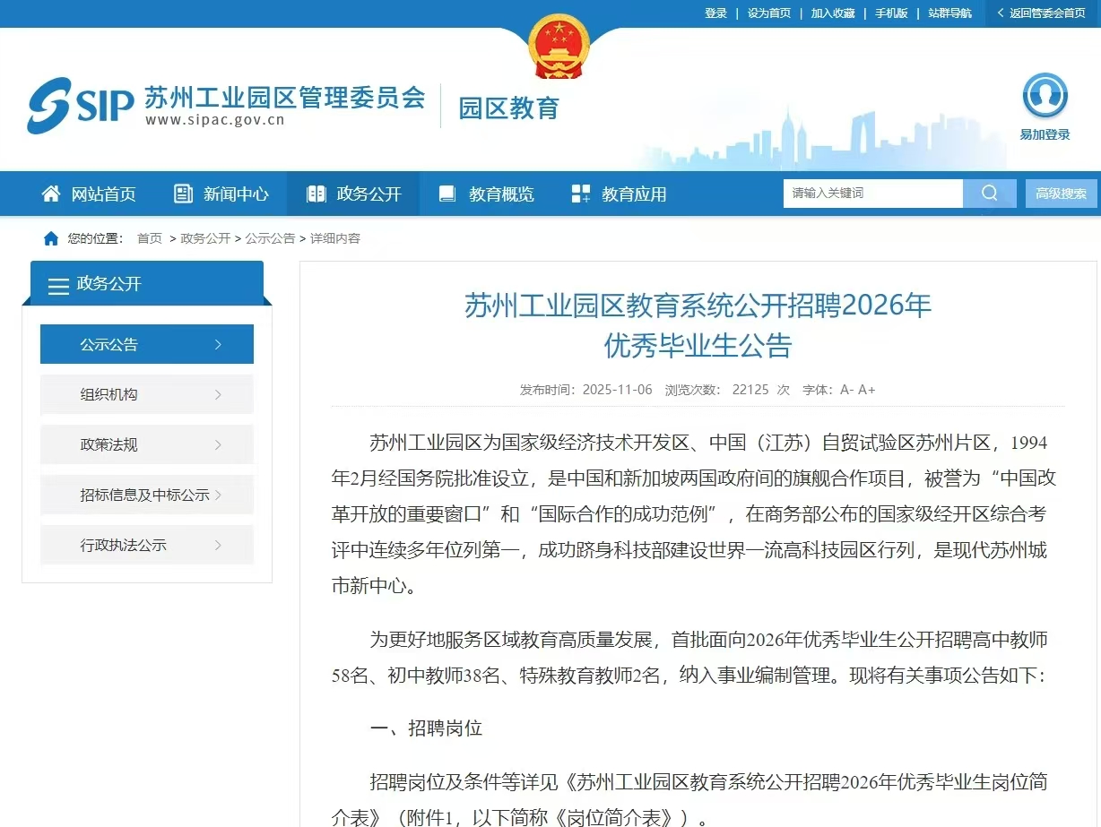1101x827 pixels.
Task: Expand the 组织机构 sidebar section
Action: [146, 394]
